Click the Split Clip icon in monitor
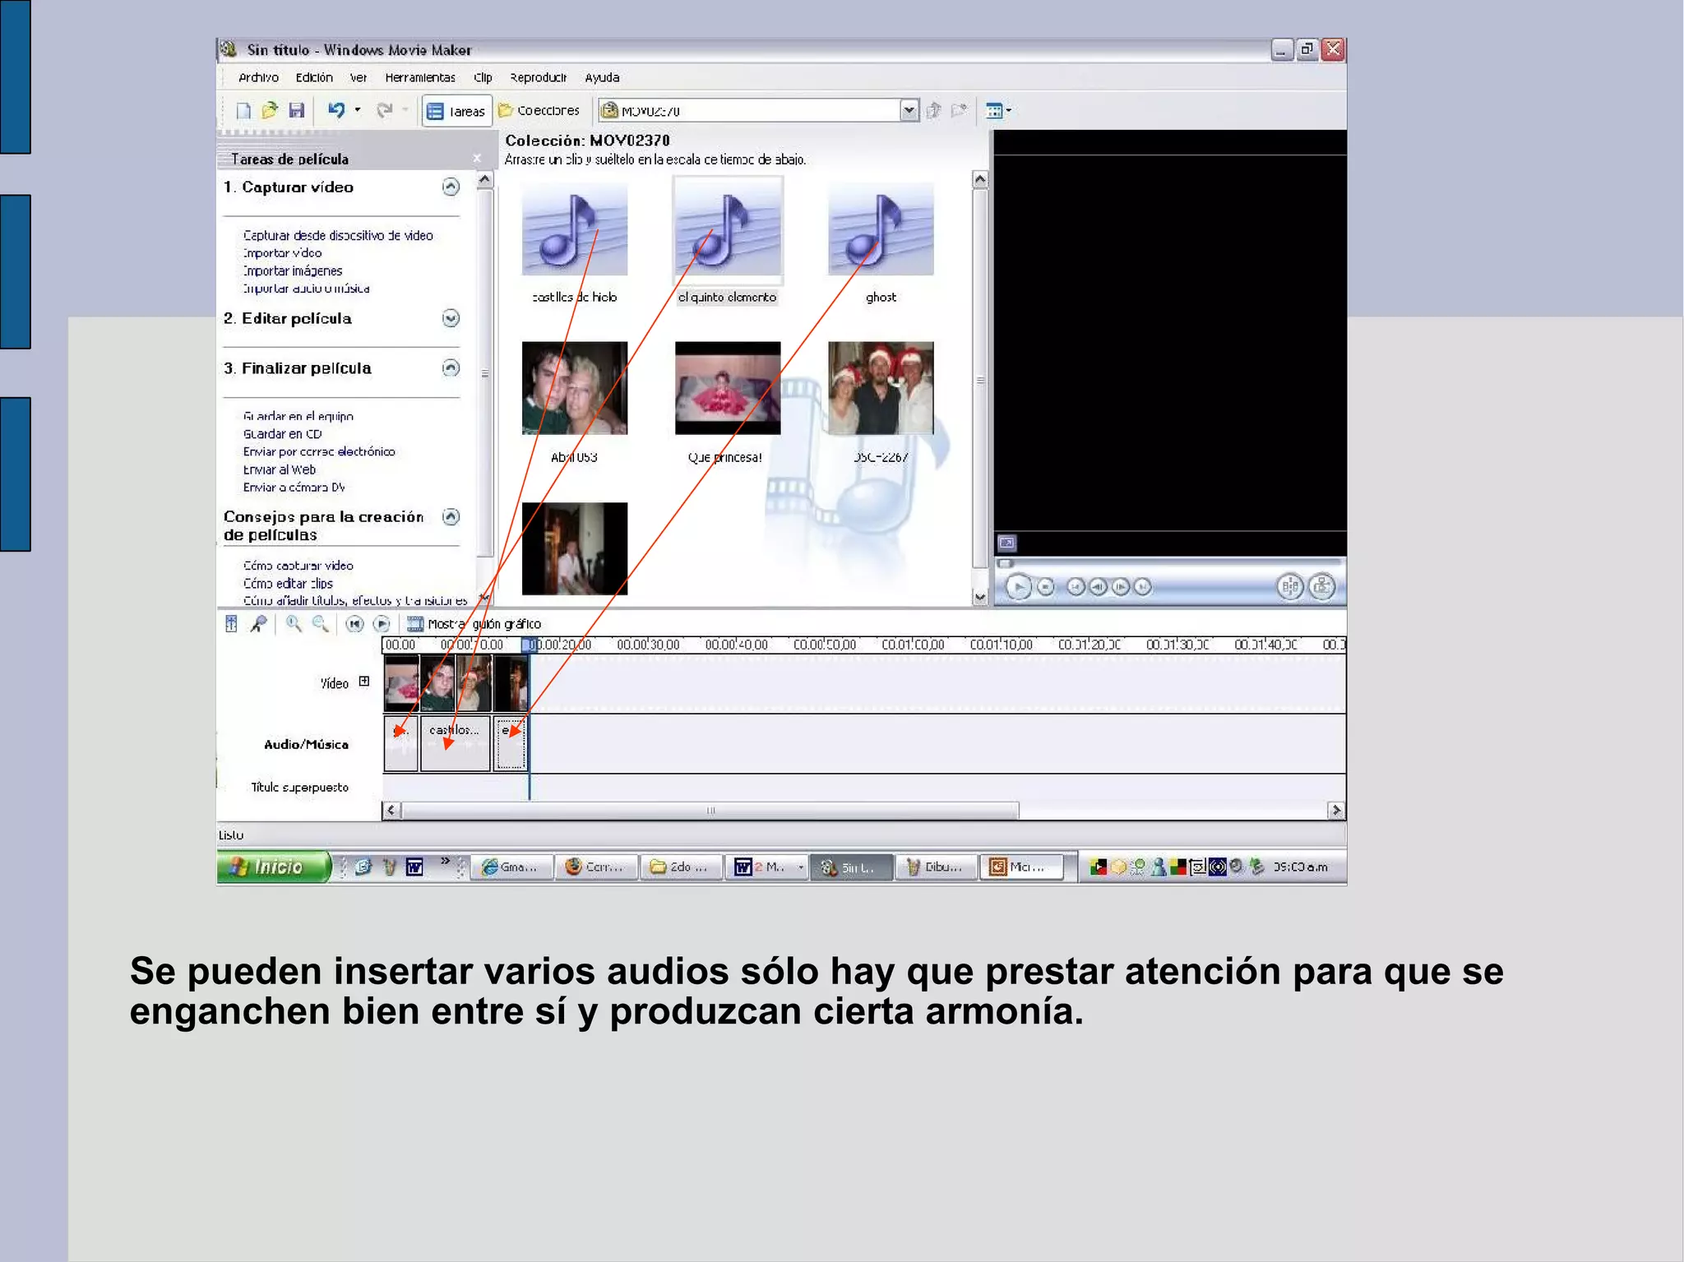1684x1262 pixels. [x=1290, y=587]
